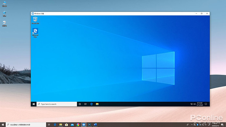Open volume icon in Sandbox system tray
Viewport: 226px width, 127px height.
point(194,104)
